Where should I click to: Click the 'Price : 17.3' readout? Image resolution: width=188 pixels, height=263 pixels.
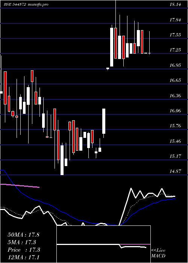[24, 250]
